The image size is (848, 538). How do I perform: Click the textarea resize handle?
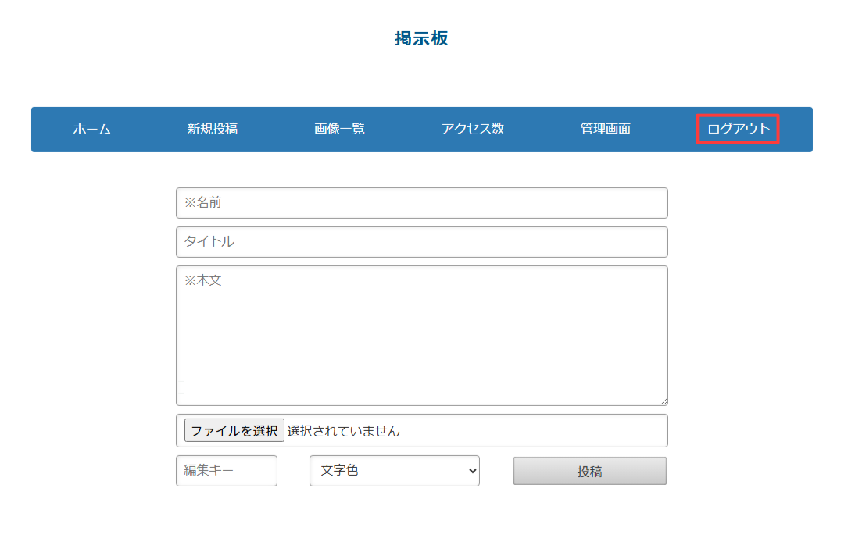coord(665,401)
